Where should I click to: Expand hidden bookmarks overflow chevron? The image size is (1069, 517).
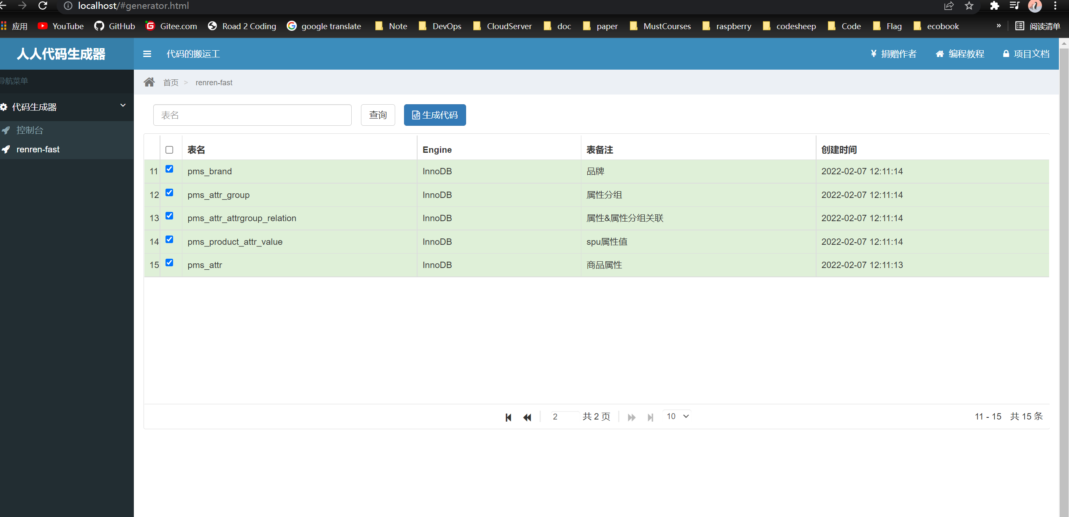[x=998, y=26]
